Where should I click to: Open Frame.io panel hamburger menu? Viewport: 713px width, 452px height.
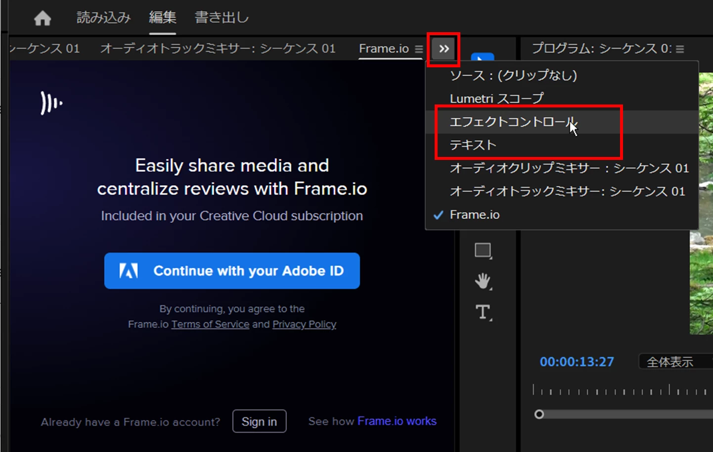click(x=419, y=49)
